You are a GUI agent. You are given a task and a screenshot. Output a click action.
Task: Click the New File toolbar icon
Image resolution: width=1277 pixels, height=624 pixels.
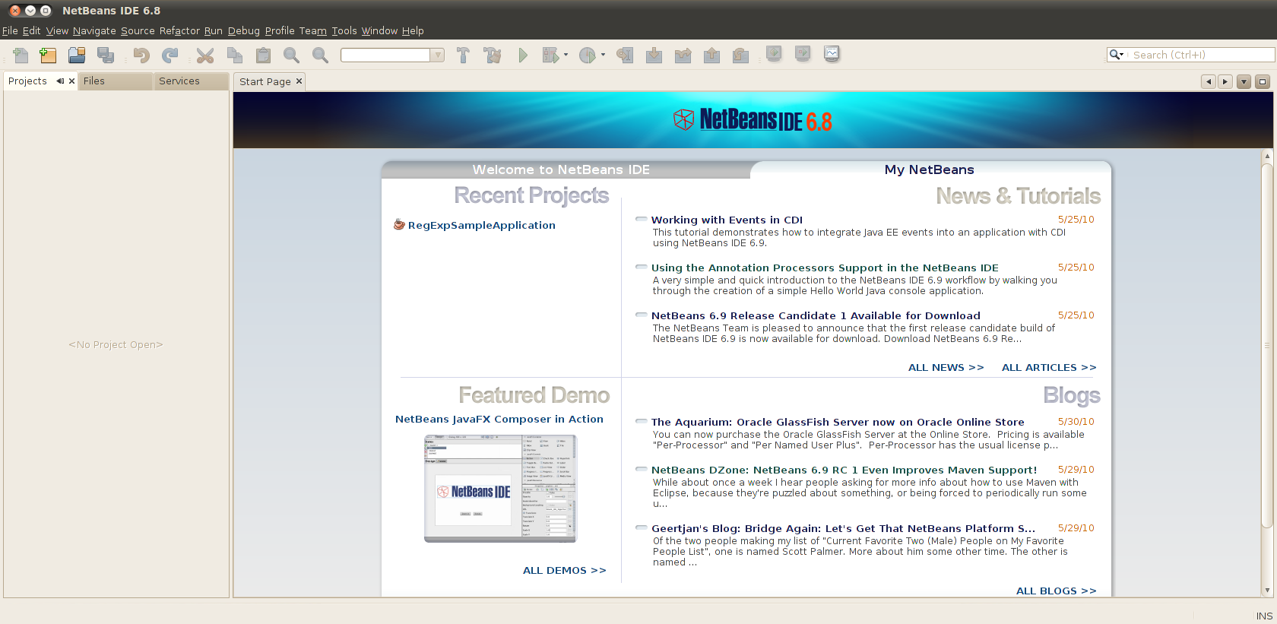click(21, 55)
